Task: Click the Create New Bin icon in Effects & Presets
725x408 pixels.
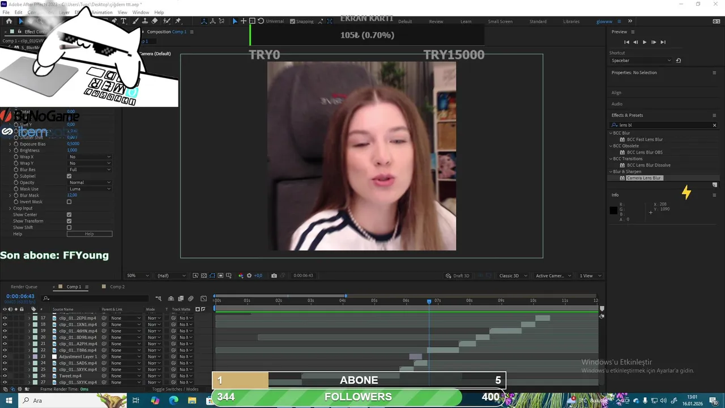Action: (715, 185)
